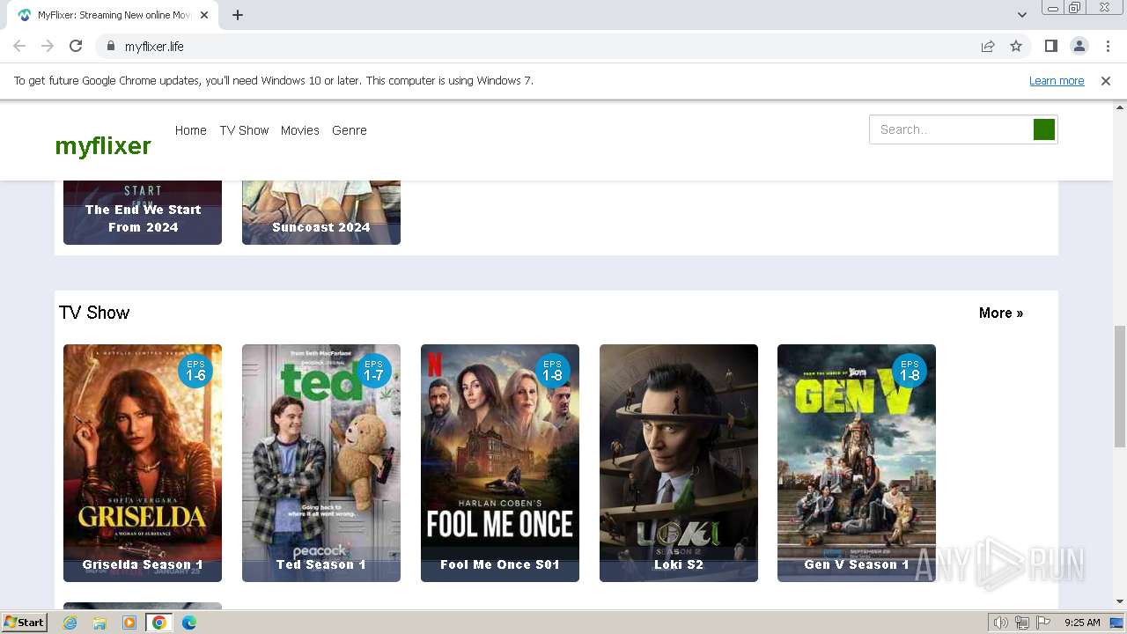Viewport: 1127px width, 634px height.
Task: Click the taskbar clock showing 9:25 AM
Action: pyautogui.click(x=1082, y=623)
